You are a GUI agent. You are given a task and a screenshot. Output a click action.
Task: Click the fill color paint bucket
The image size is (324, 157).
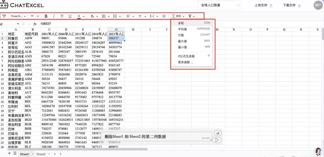92,16
